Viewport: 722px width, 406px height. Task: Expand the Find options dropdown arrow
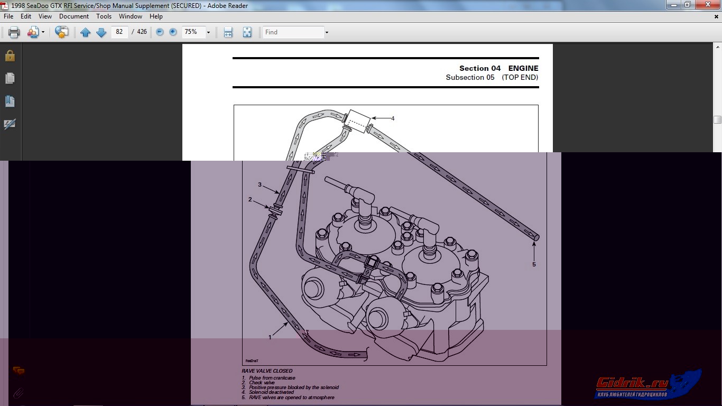tap(327, 32)
